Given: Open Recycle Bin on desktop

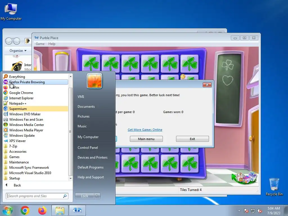Looking at the screenshot, I should [274, 187].
